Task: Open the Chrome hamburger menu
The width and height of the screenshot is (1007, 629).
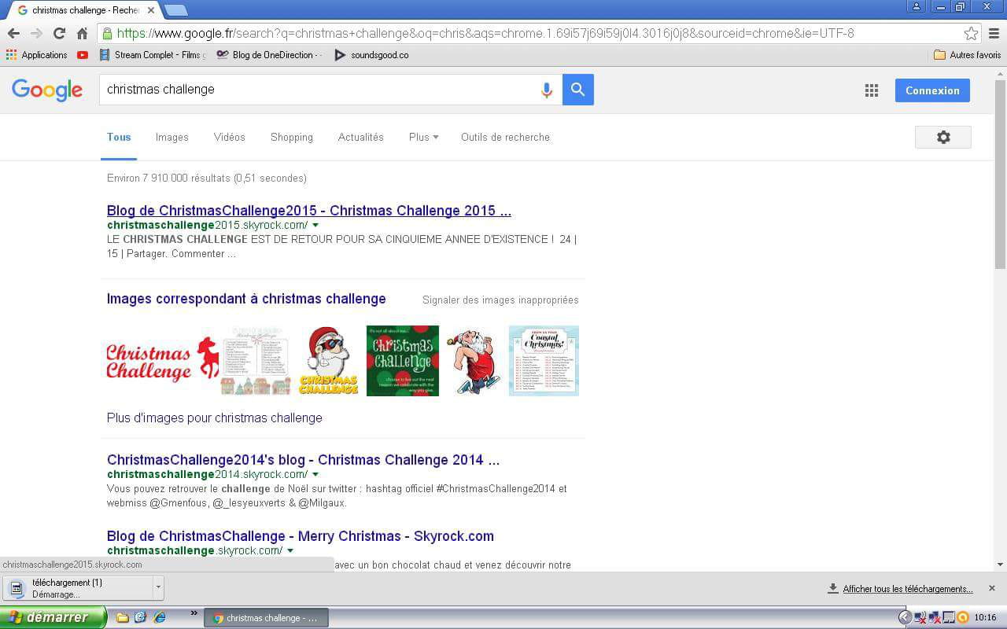Action: (x=994, y=33)
